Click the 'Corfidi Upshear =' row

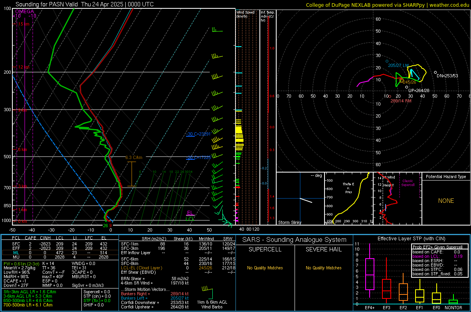coord(155,307)
